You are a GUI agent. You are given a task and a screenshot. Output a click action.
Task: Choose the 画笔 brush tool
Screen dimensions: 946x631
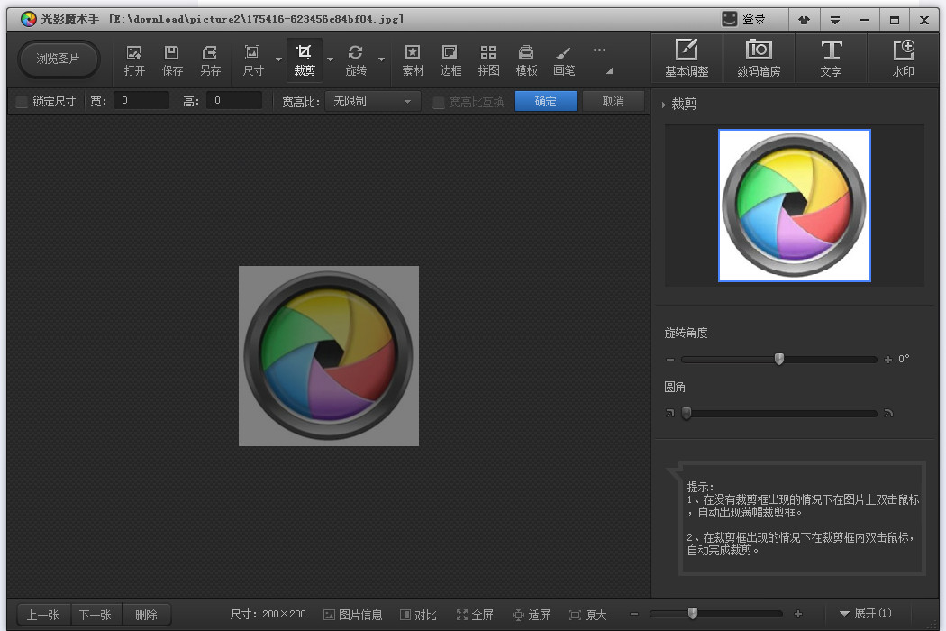point(563,60)
